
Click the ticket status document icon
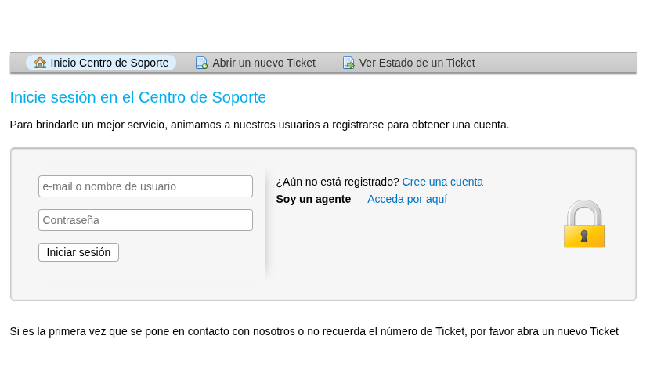(348, 63)
